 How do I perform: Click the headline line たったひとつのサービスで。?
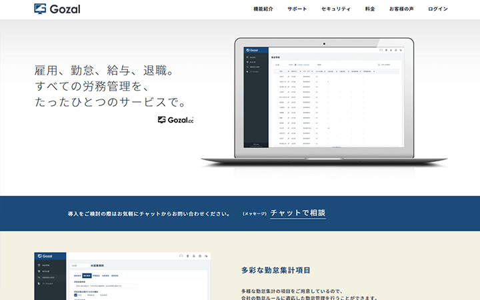click(x=111, y=102)
